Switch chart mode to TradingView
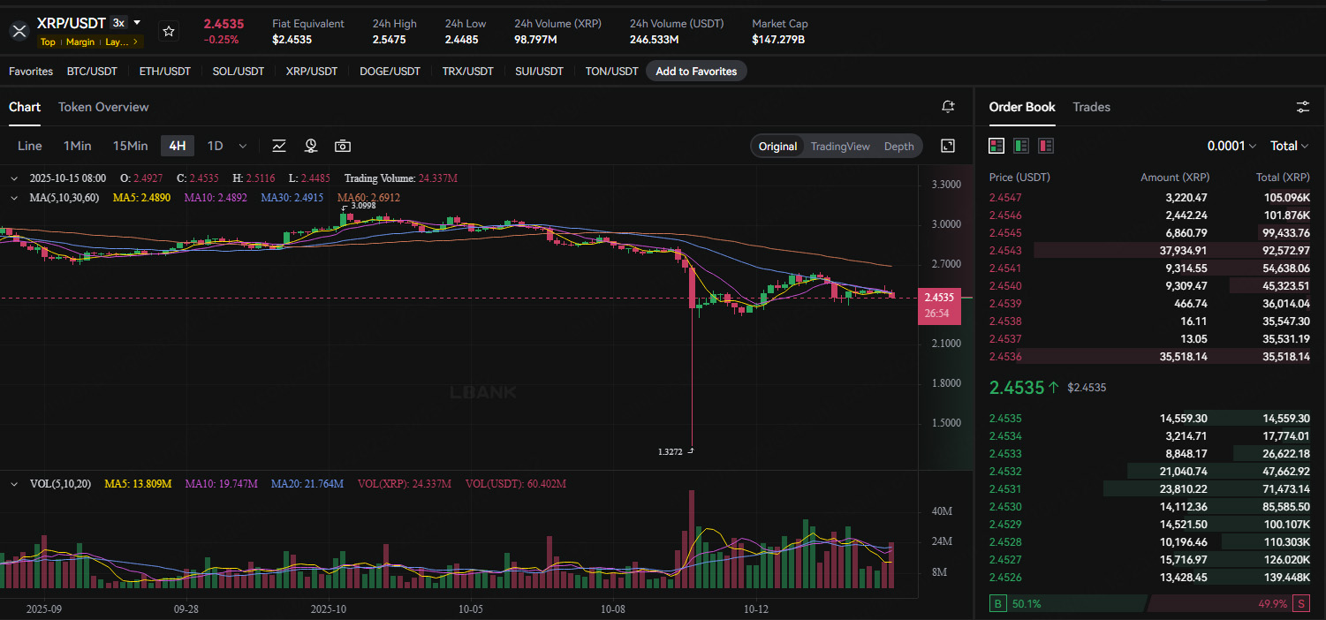This screenshot has height=620, width=1326. coord(840,147)
